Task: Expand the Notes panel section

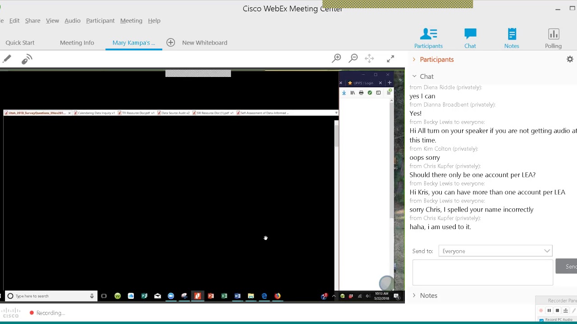Action: pos(414,296)
